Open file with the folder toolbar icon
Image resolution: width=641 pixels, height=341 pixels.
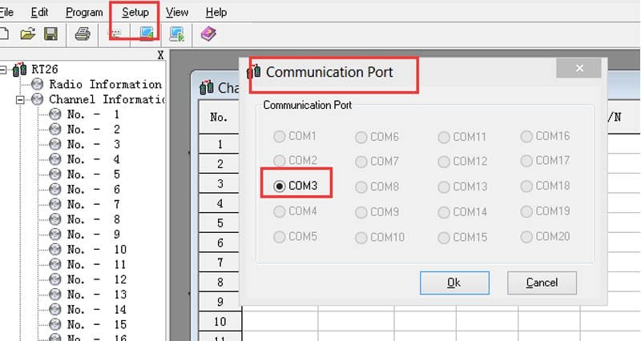click(28, 34)
